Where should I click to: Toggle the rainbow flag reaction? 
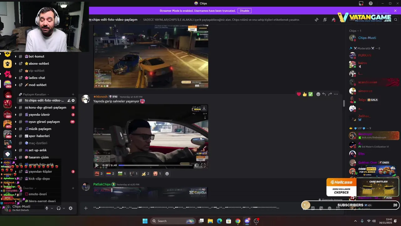tap(110, 174)
